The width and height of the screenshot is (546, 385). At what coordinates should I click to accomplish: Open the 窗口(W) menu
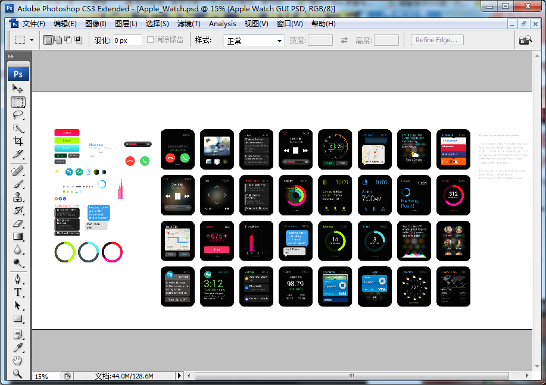(290, 24)
